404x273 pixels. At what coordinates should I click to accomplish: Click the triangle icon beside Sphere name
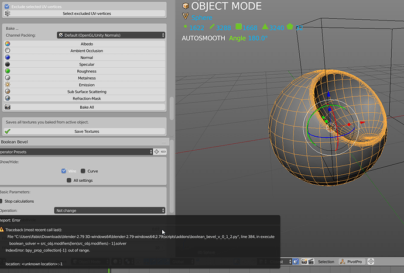186,16
